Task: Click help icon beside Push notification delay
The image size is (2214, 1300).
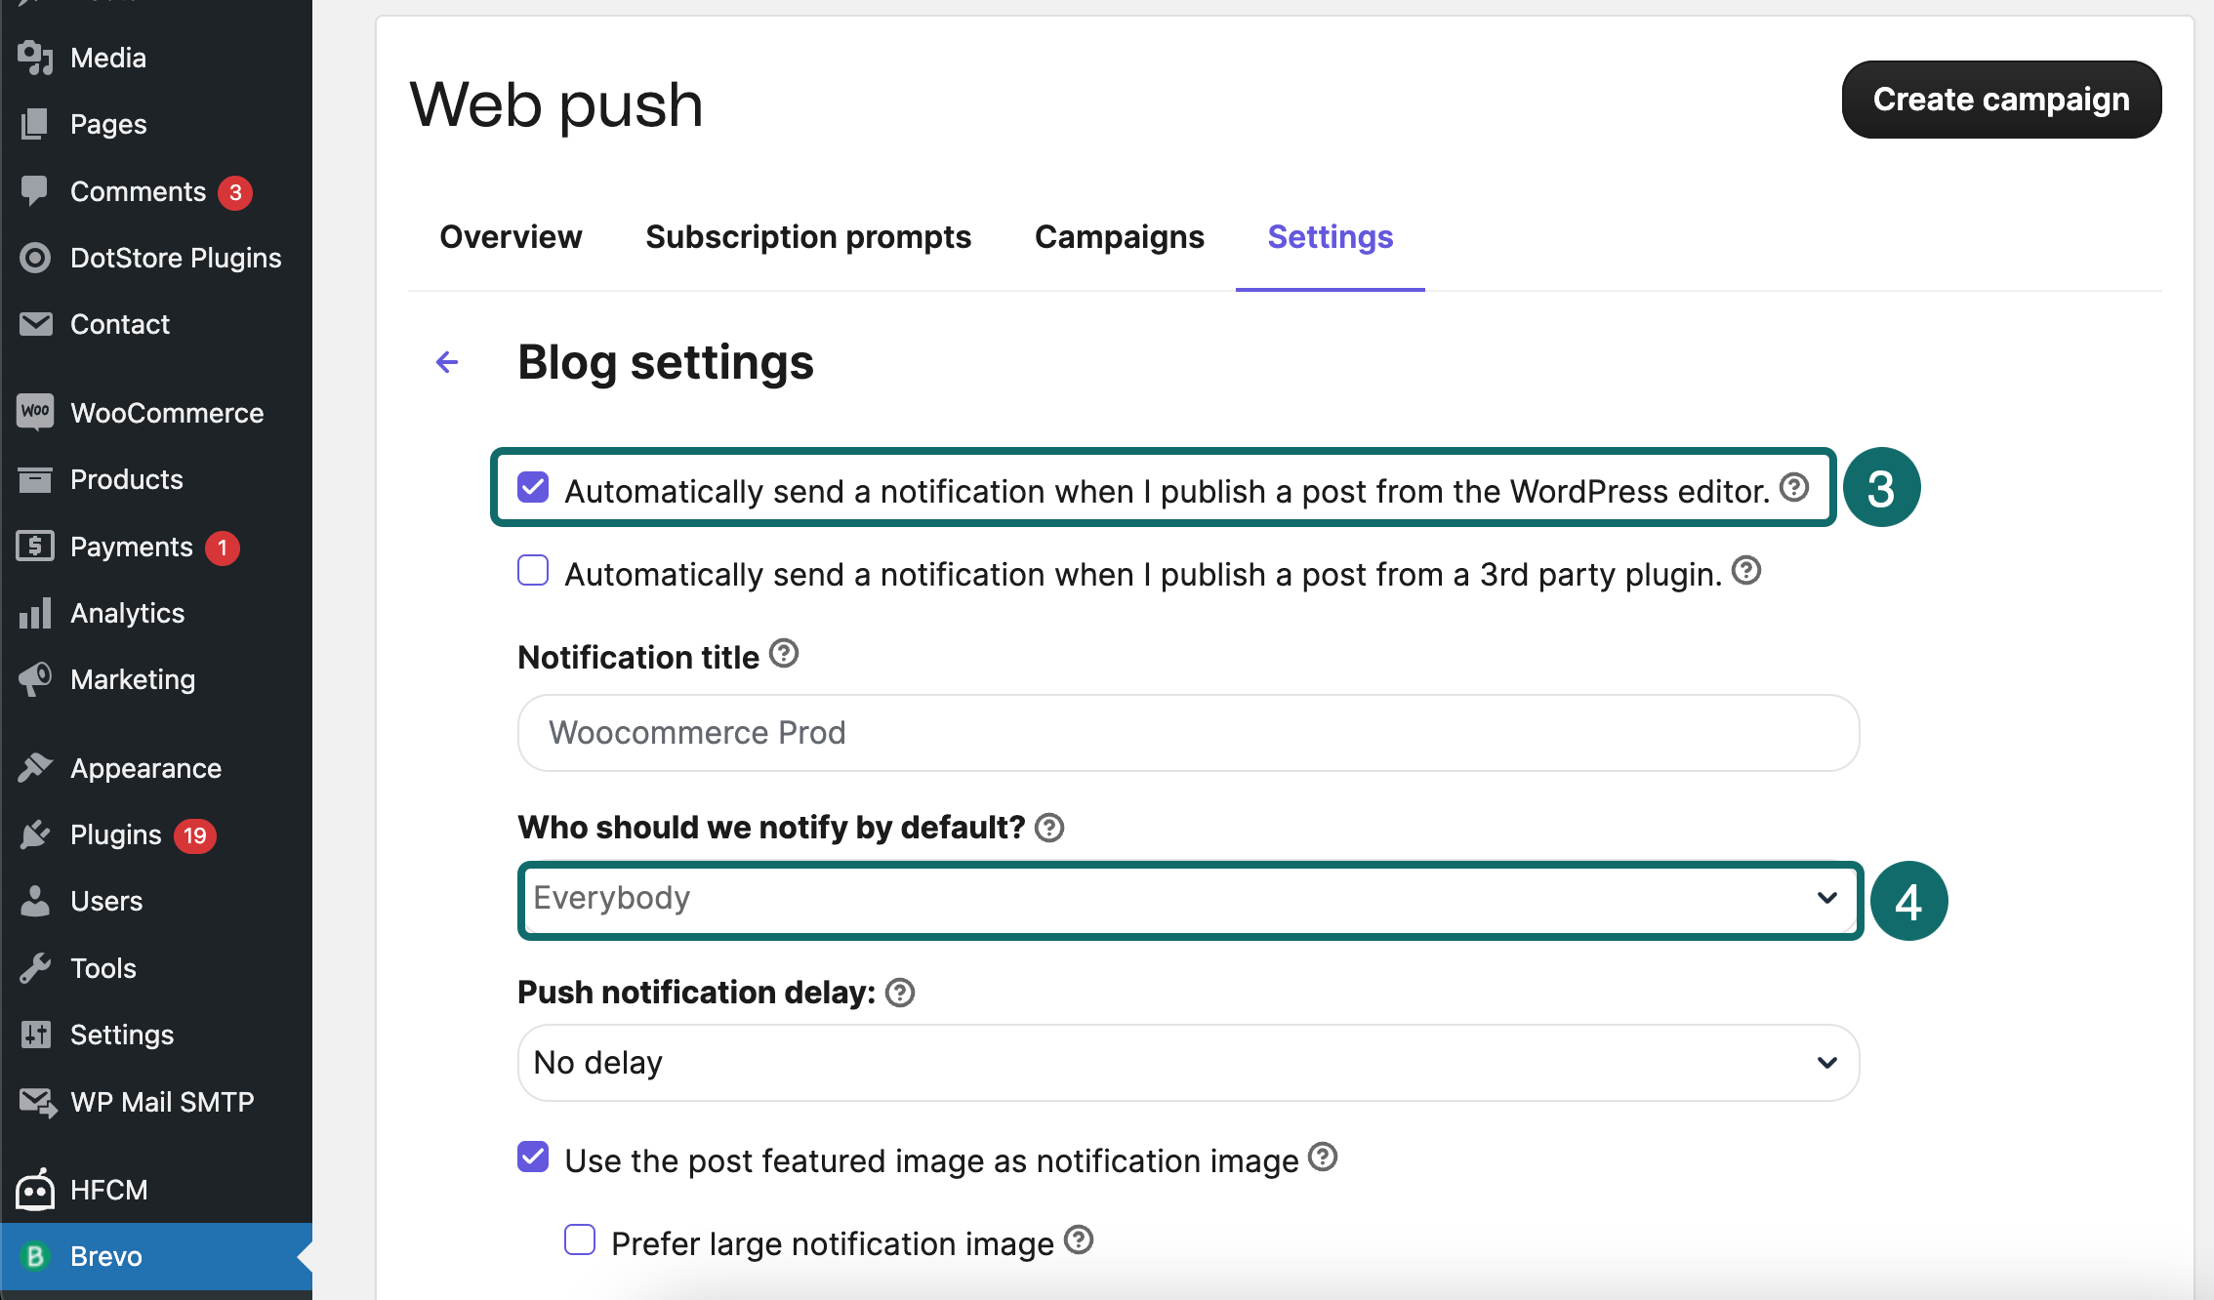Action: click(x=900, y=993)
